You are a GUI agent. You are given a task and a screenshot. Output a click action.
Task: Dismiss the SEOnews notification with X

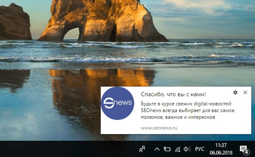245,92
